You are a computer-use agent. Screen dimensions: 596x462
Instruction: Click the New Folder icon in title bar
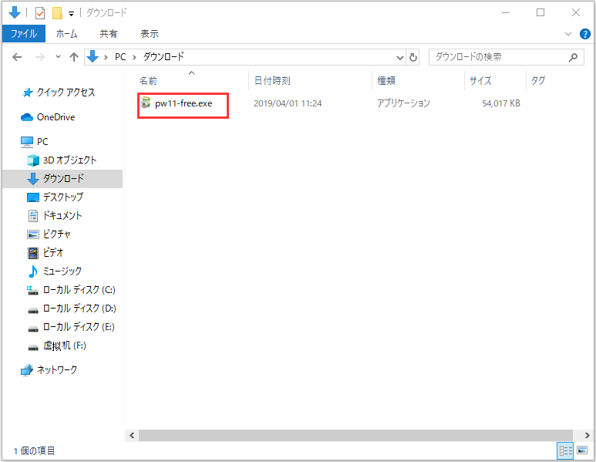point(56,13)
